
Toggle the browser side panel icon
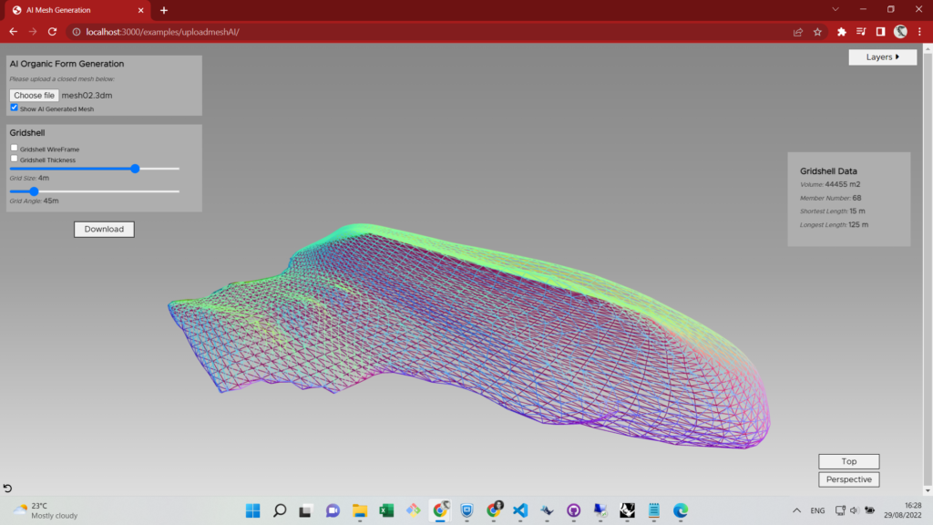coord(880,32)
